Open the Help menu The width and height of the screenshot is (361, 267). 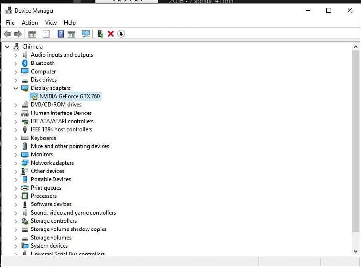(x=70, y=23)
